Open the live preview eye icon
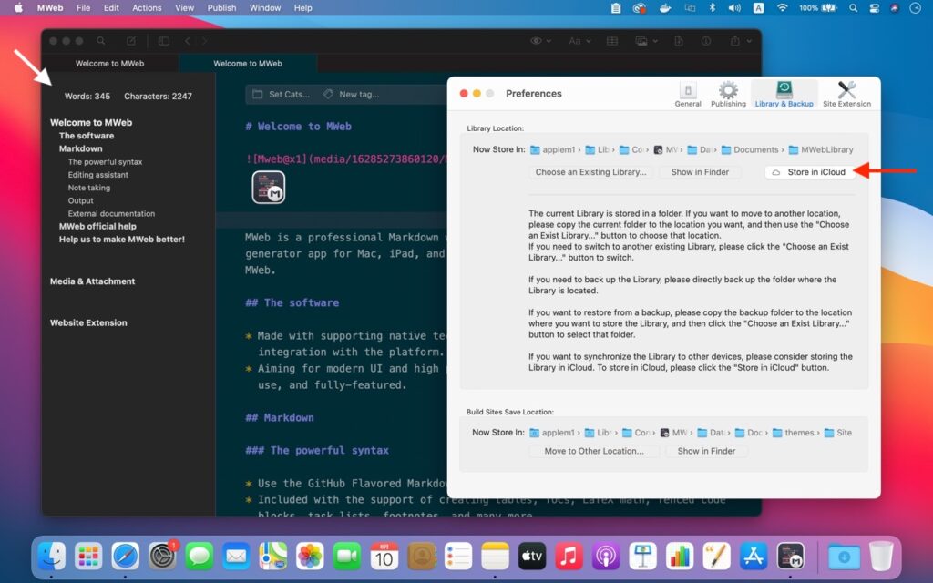The image size is (933, 583). coord(537,40)
